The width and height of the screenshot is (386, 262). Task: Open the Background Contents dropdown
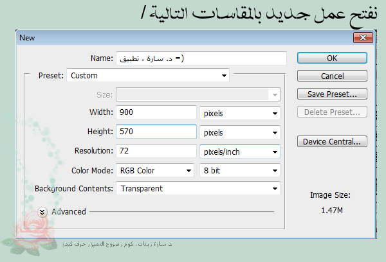198,189
